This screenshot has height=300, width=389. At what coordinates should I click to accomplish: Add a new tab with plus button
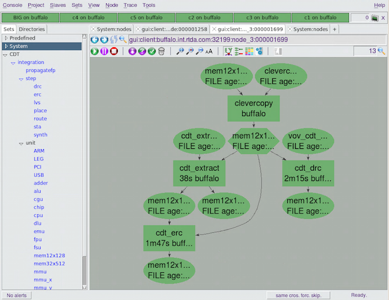pos(335,29)
